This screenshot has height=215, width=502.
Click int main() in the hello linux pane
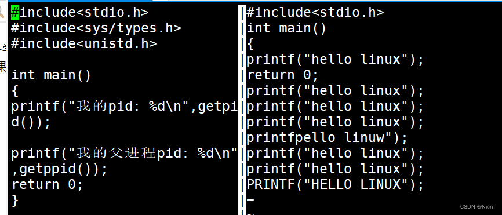[x=286, y=28]
